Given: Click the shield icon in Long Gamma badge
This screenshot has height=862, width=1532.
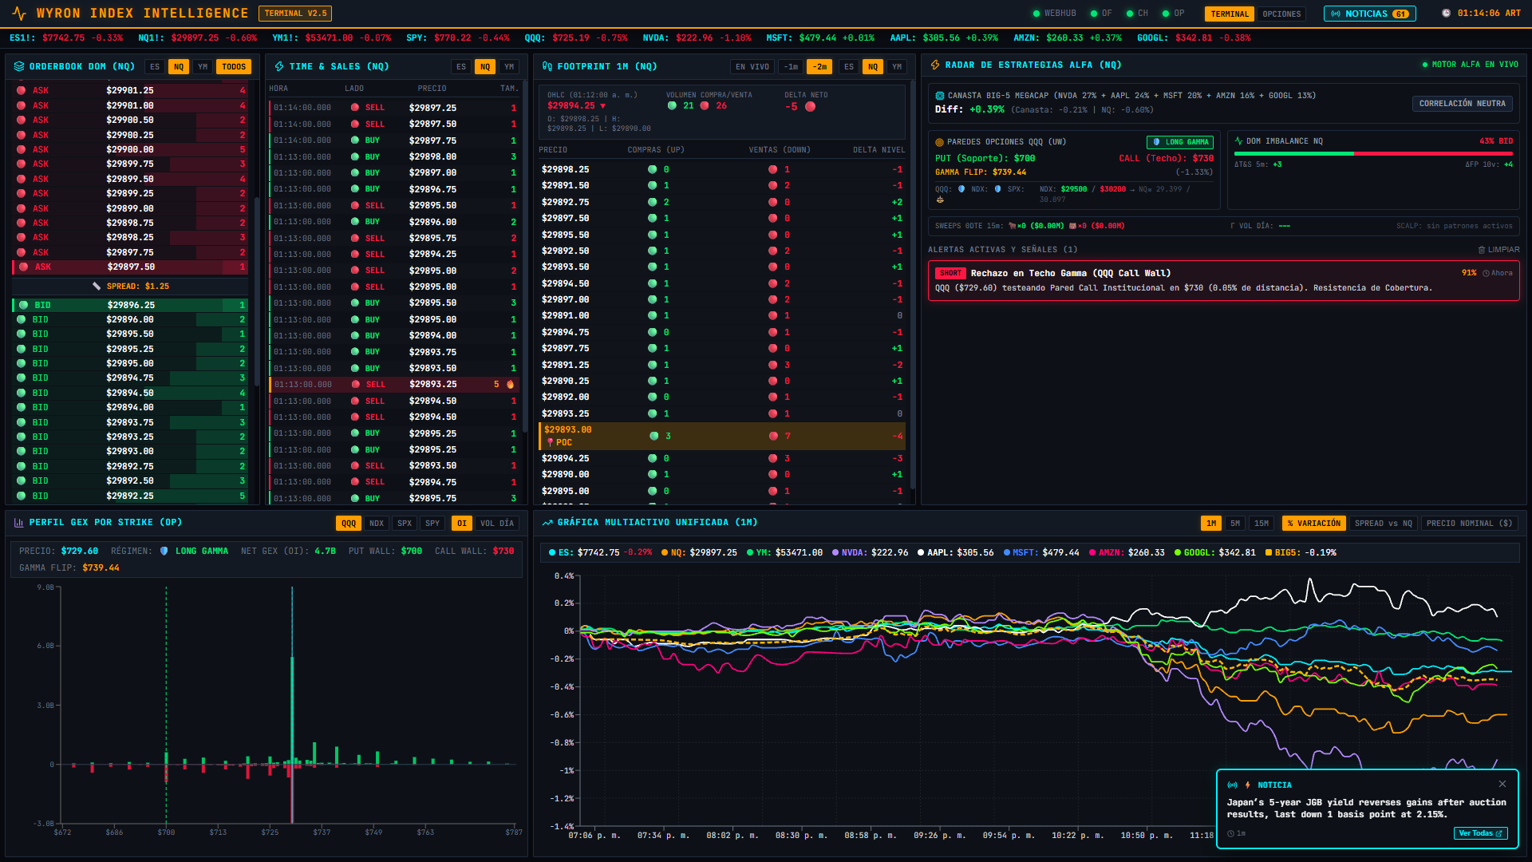Looking at the screenshot, I should tap(1157, 142).
